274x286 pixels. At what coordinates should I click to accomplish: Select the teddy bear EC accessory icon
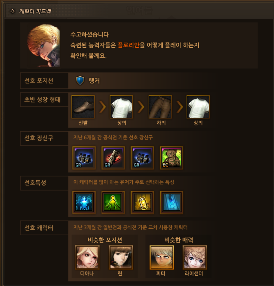[171, 158]
